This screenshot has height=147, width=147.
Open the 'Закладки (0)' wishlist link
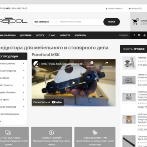click(135, 8)
